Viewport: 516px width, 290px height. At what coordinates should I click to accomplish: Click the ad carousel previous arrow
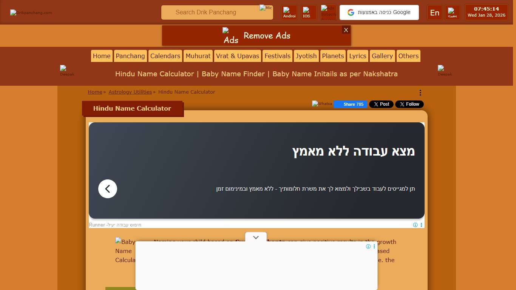click(x=108, y=189)
